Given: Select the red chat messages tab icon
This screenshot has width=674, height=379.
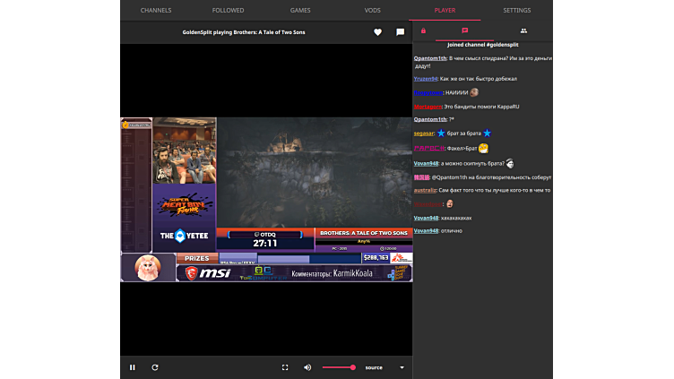Looking at the screenshot, I should tap(464, 30).
